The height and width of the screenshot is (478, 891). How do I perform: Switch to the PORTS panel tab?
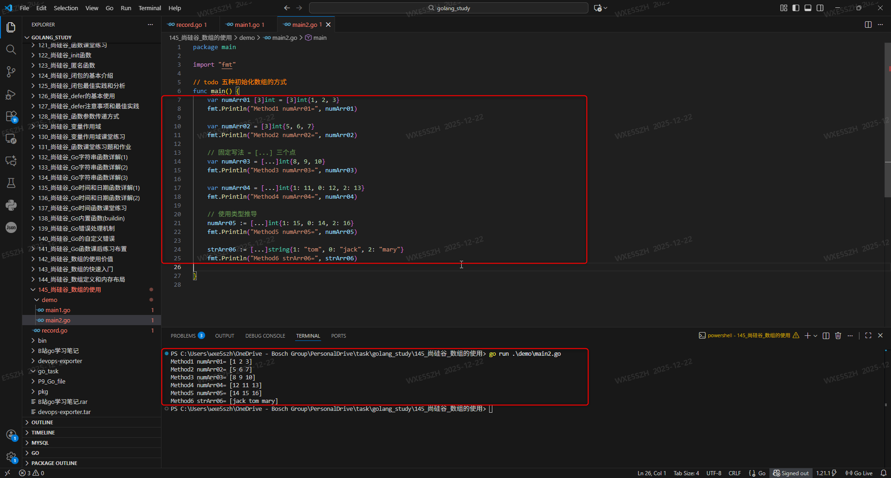point(338,336)
